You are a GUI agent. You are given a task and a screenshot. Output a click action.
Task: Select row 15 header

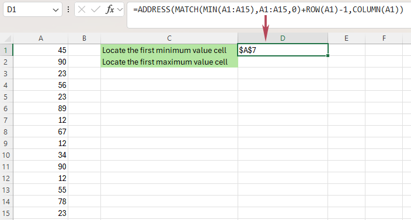(6, 213)
